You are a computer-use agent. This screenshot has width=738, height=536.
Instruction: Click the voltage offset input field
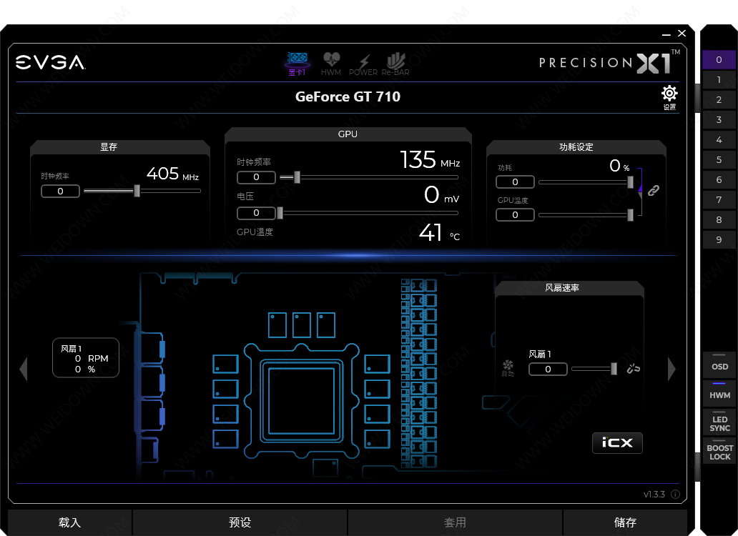(256, 213)
